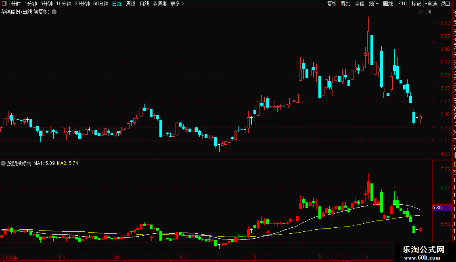Add stock via +自选 button
Viewport: 456px width, 262px height.
(431, 4)
